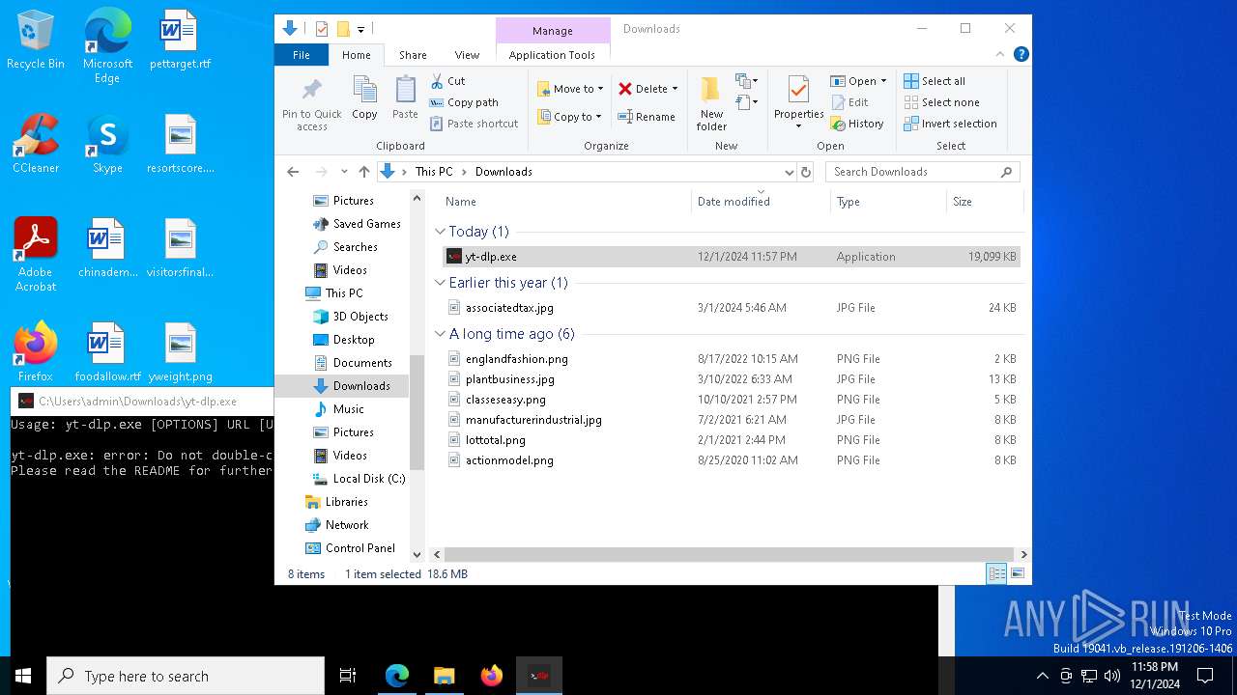1237x695 pixels.
Task: Click Select none in the ribbon
Action: click(941, 102)
